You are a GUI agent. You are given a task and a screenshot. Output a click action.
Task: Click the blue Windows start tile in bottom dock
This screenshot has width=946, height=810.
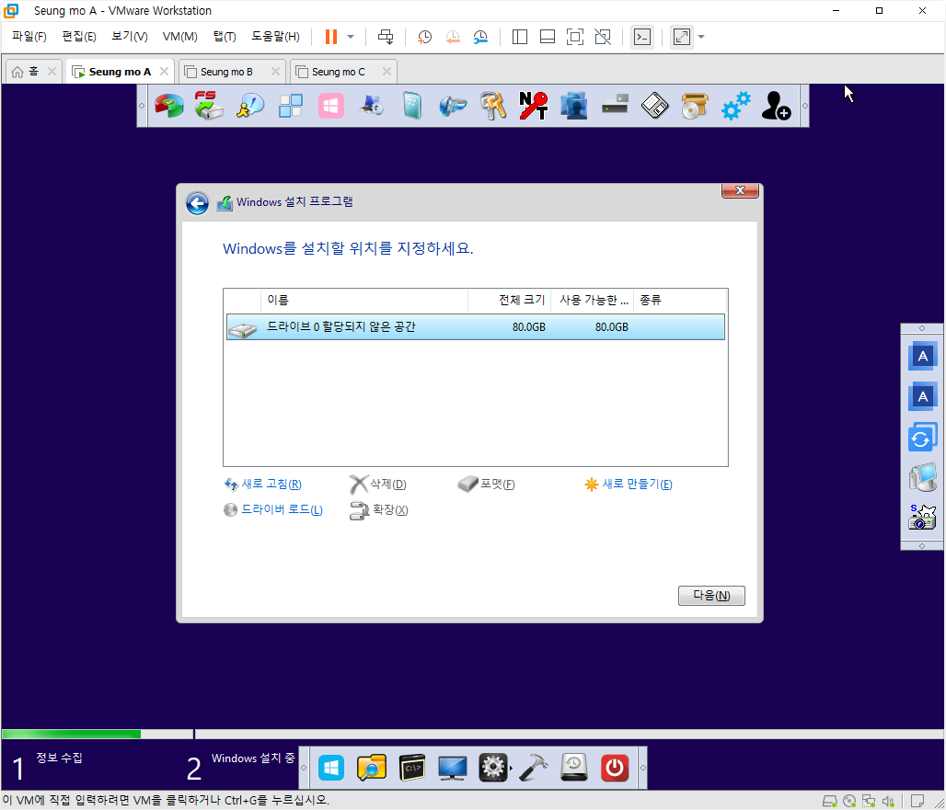(x=331, y=768)
